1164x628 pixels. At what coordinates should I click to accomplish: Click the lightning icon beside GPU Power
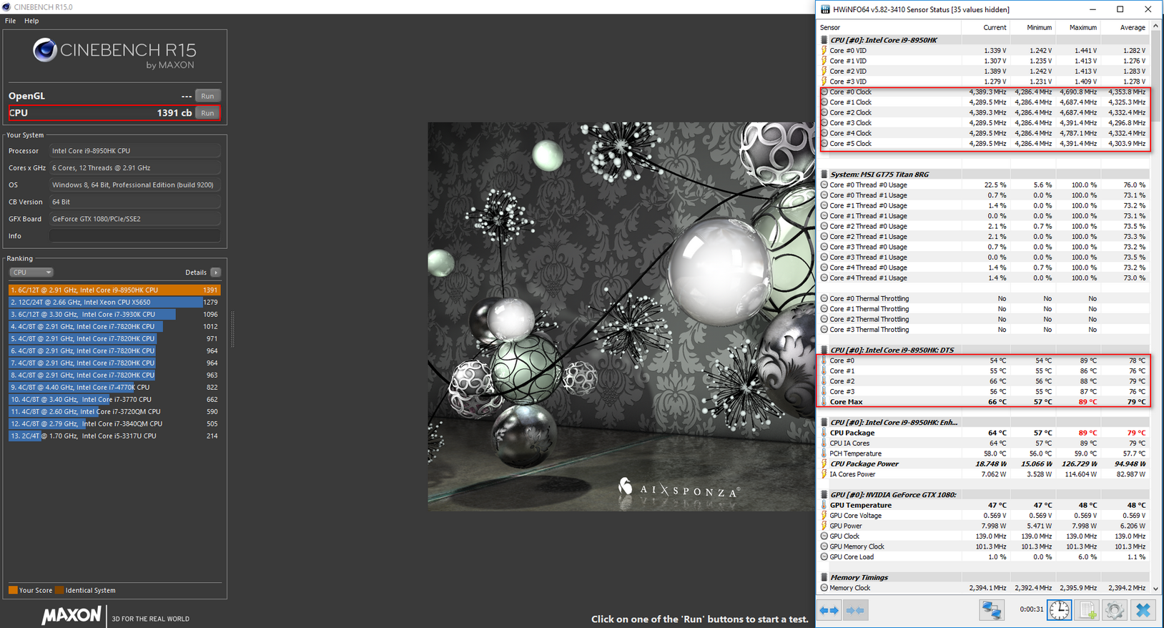[824, 526]
